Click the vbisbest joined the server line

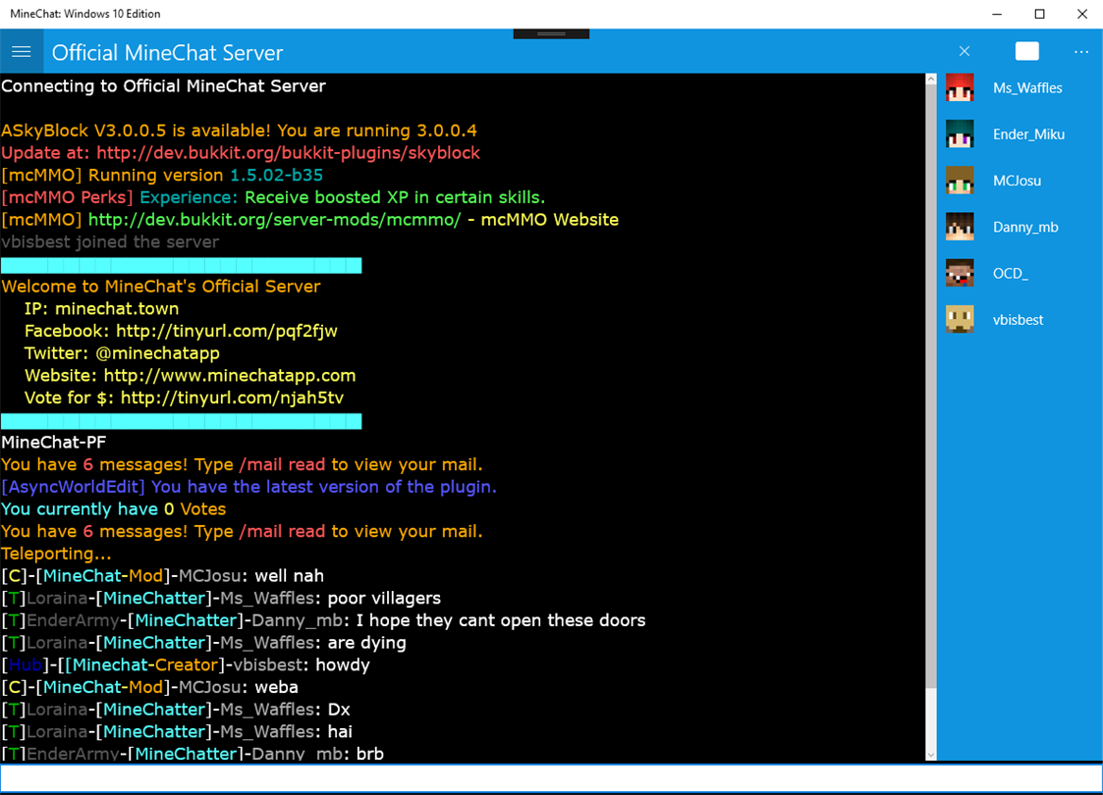point(110,241)
